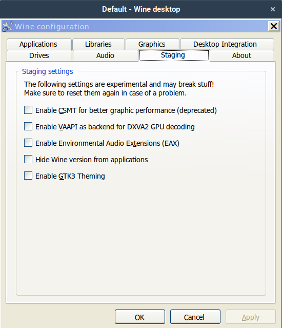This screenshot has width=282, height=328.
Task: Open the Drives tab
Action: tap(39, 55)
